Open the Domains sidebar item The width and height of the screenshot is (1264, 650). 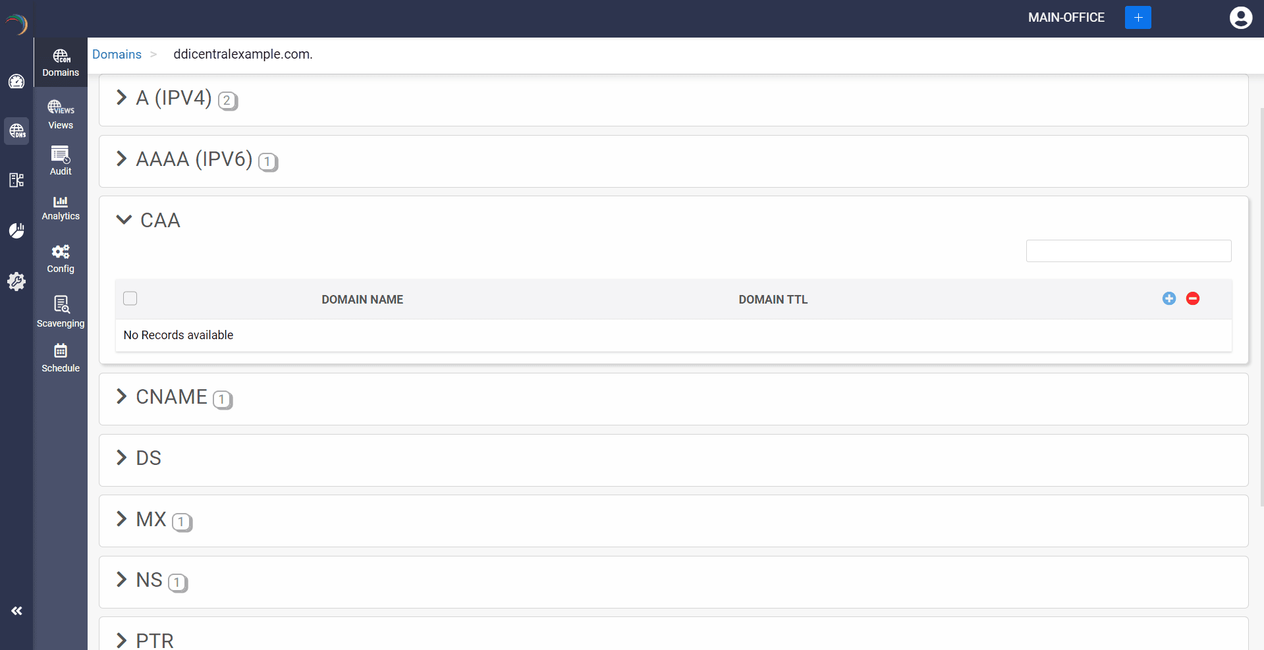point(61,63)
